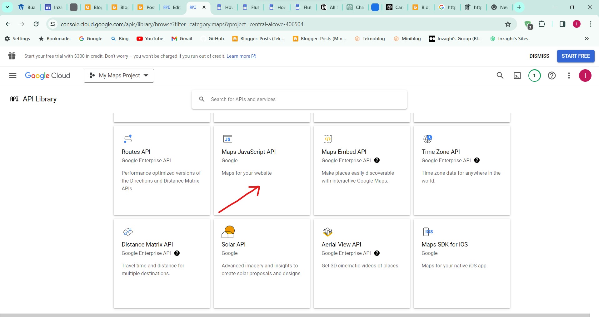Open the Maps JavaScript API card title

coord(248,152)
